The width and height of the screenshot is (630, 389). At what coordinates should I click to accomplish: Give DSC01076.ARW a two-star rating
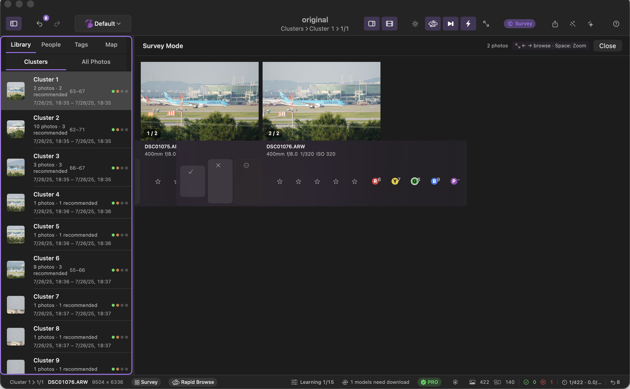pyautogui.click(x=298, y=182)
